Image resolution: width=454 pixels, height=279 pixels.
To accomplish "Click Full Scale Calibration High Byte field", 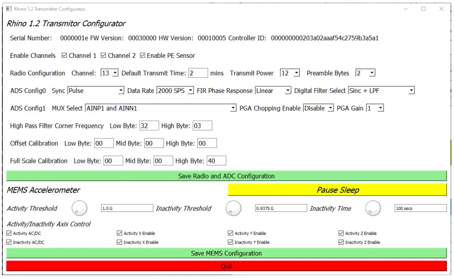I will point(216,161).
